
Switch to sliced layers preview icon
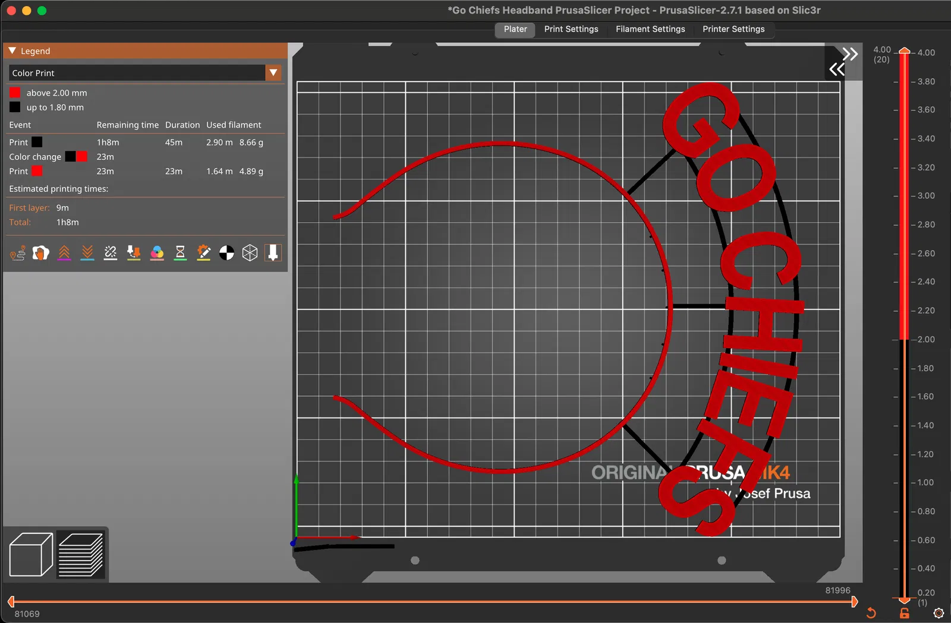81,555
